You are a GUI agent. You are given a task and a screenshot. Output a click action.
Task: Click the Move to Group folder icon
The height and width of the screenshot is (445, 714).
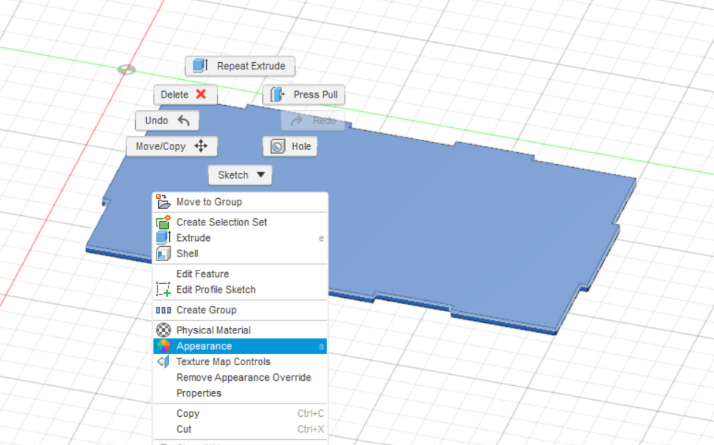[163, 202]
